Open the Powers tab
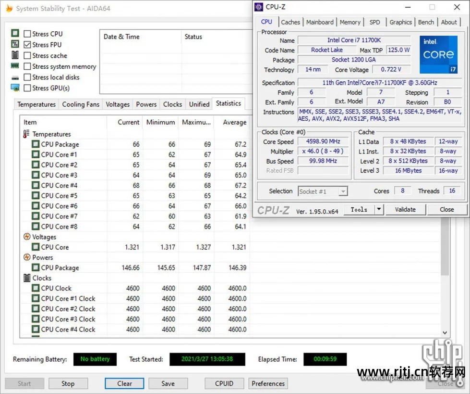This screenshot has width=470, height=394. (146, 104)
